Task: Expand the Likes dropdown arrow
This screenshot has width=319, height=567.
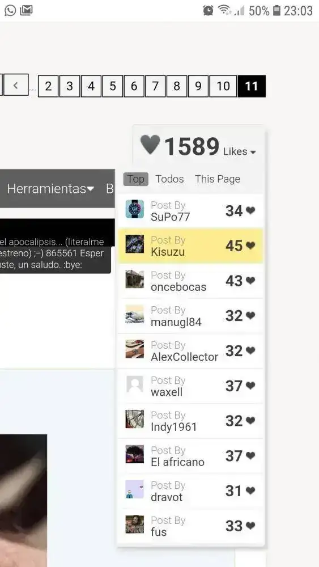Action: tap(253, 152)
